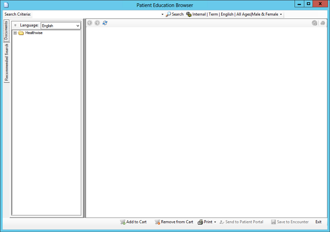Screen dimensions: 330x232
Task: Open Internal | Term | English filter settings
Action: (234, 14)
